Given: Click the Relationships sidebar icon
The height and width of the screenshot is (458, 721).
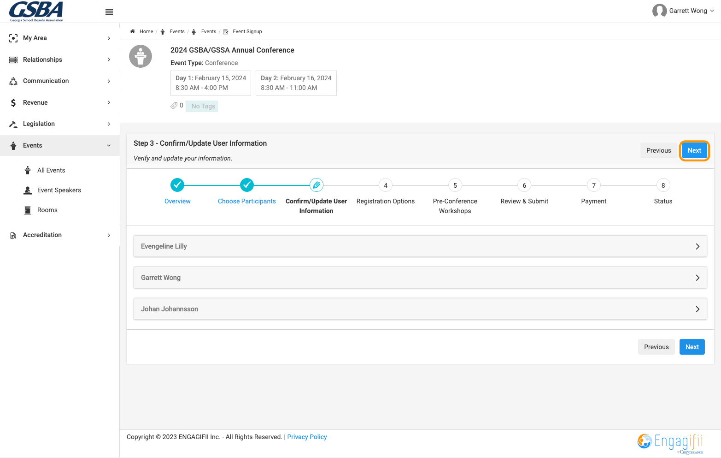Looking at the screenshot, I should (x=13, y=60).
